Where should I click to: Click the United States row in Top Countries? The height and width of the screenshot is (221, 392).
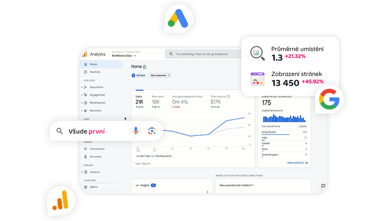pyautogui.click(x=284, y=132)
